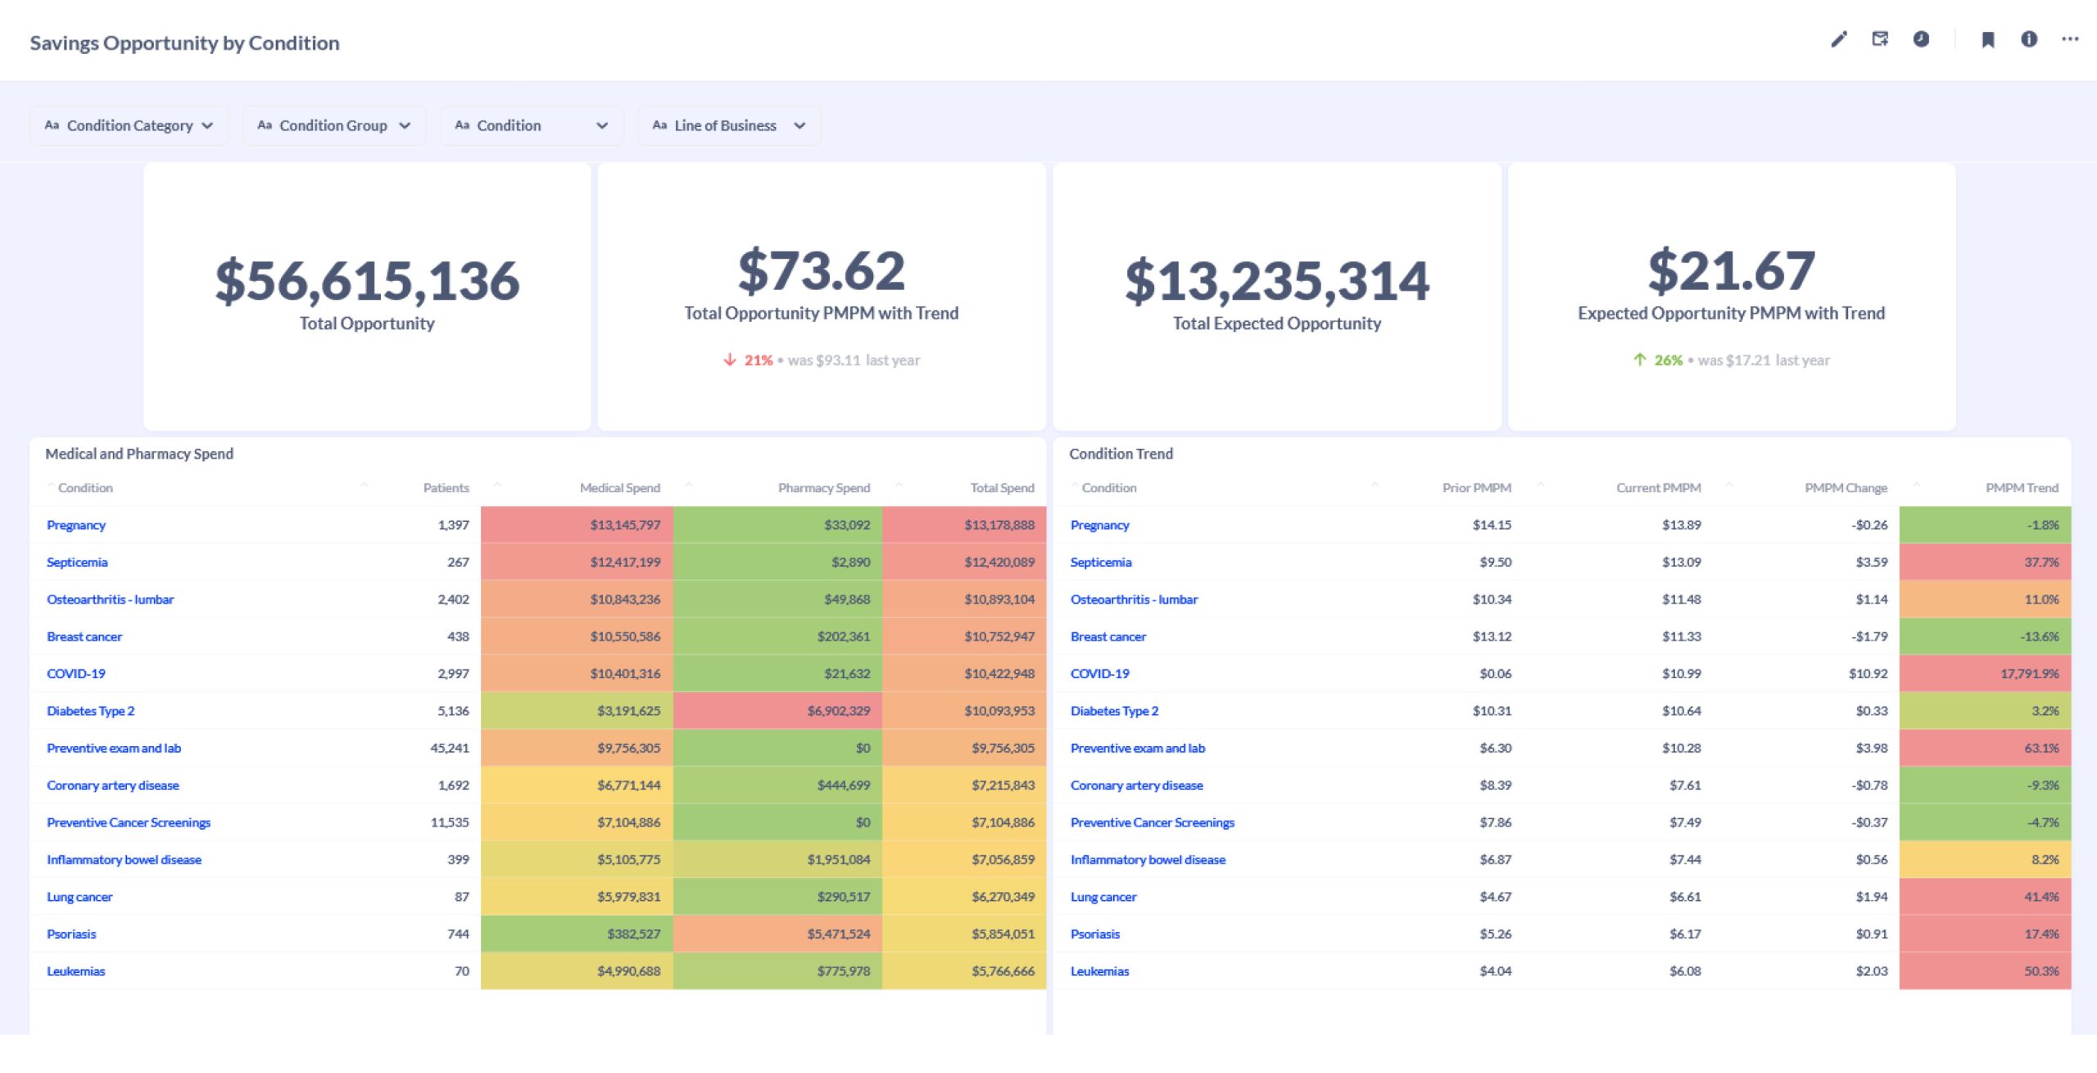Sort spend table by Condition header
The width and height of the screenshot is (2097, 1073).
tap(85, 487)
